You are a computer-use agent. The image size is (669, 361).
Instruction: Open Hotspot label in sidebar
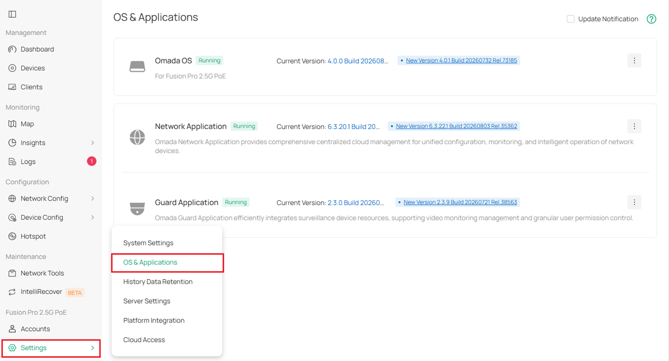33,236
